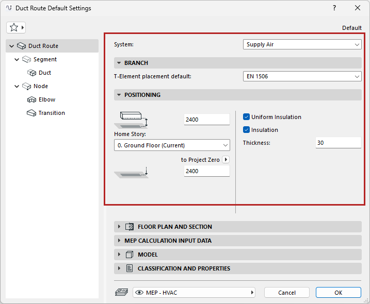370x304 pixels.
Task: Collapse the Node tree chevron
Action: click(x=17, y=86)
